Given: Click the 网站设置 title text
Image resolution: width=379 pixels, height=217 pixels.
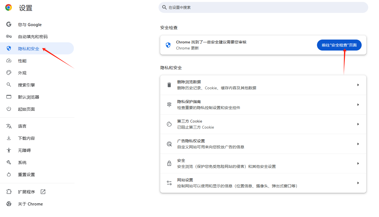Looking at the screenshot, I should pos(185,180).
